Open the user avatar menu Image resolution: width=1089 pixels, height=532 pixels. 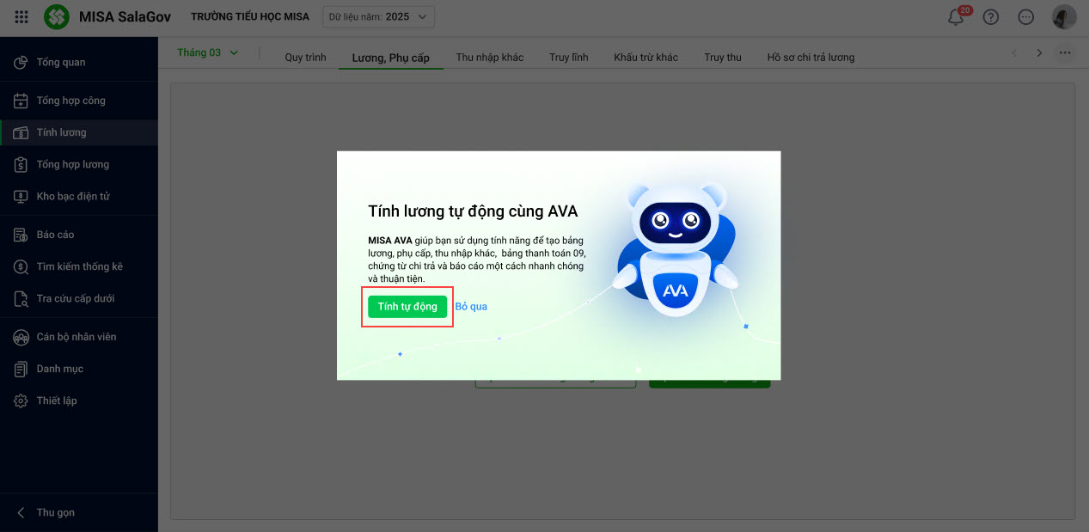point(1064,17)
